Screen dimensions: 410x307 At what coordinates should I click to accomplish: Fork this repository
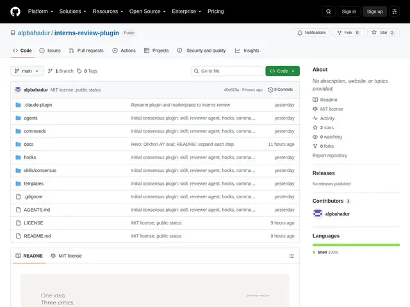(x=348, y=33)
